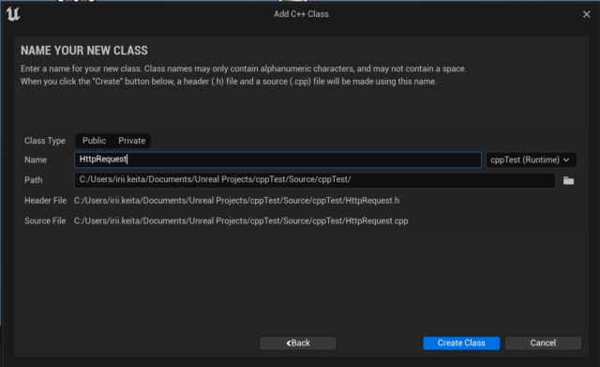
Task: Set class type to Private
Action: 131,141
